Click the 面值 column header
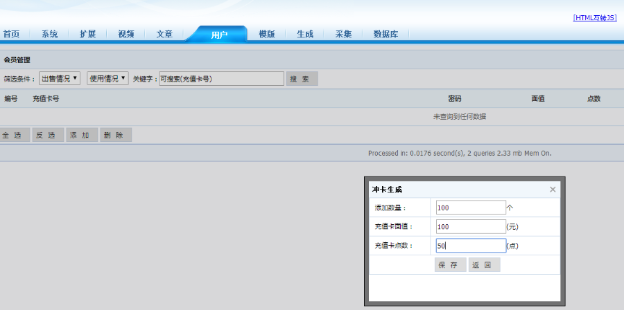This screenshot has width=624, height=310. [x=537, y=99]
